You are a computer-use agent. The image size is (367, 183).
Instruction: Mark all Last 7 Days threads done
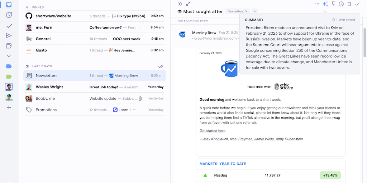click(161, 66)
